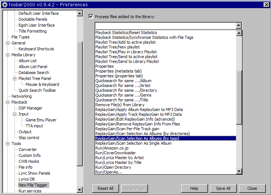Select File Types in the tree
This screenshot has height=195, width=271.
coord(20,37)
